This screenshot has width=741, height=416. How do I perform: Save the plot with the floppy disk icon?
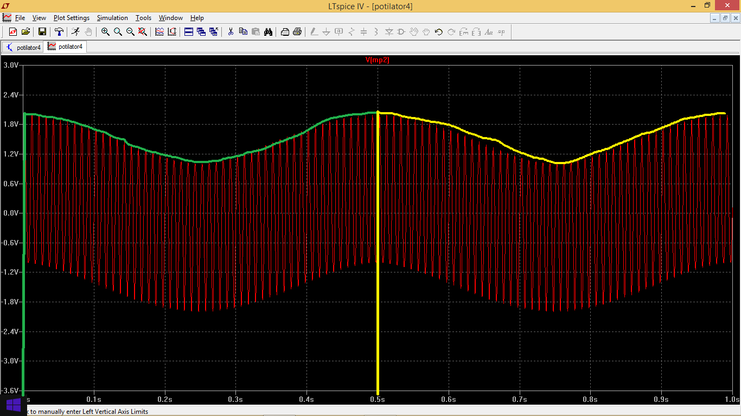pos(42,32)
